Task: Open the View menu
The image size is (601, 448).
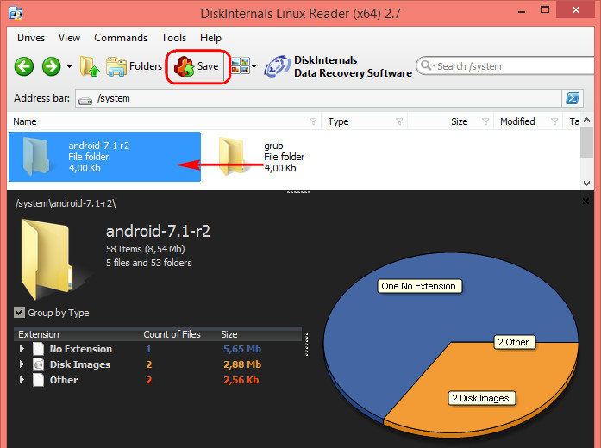Action: coord(69,38)
